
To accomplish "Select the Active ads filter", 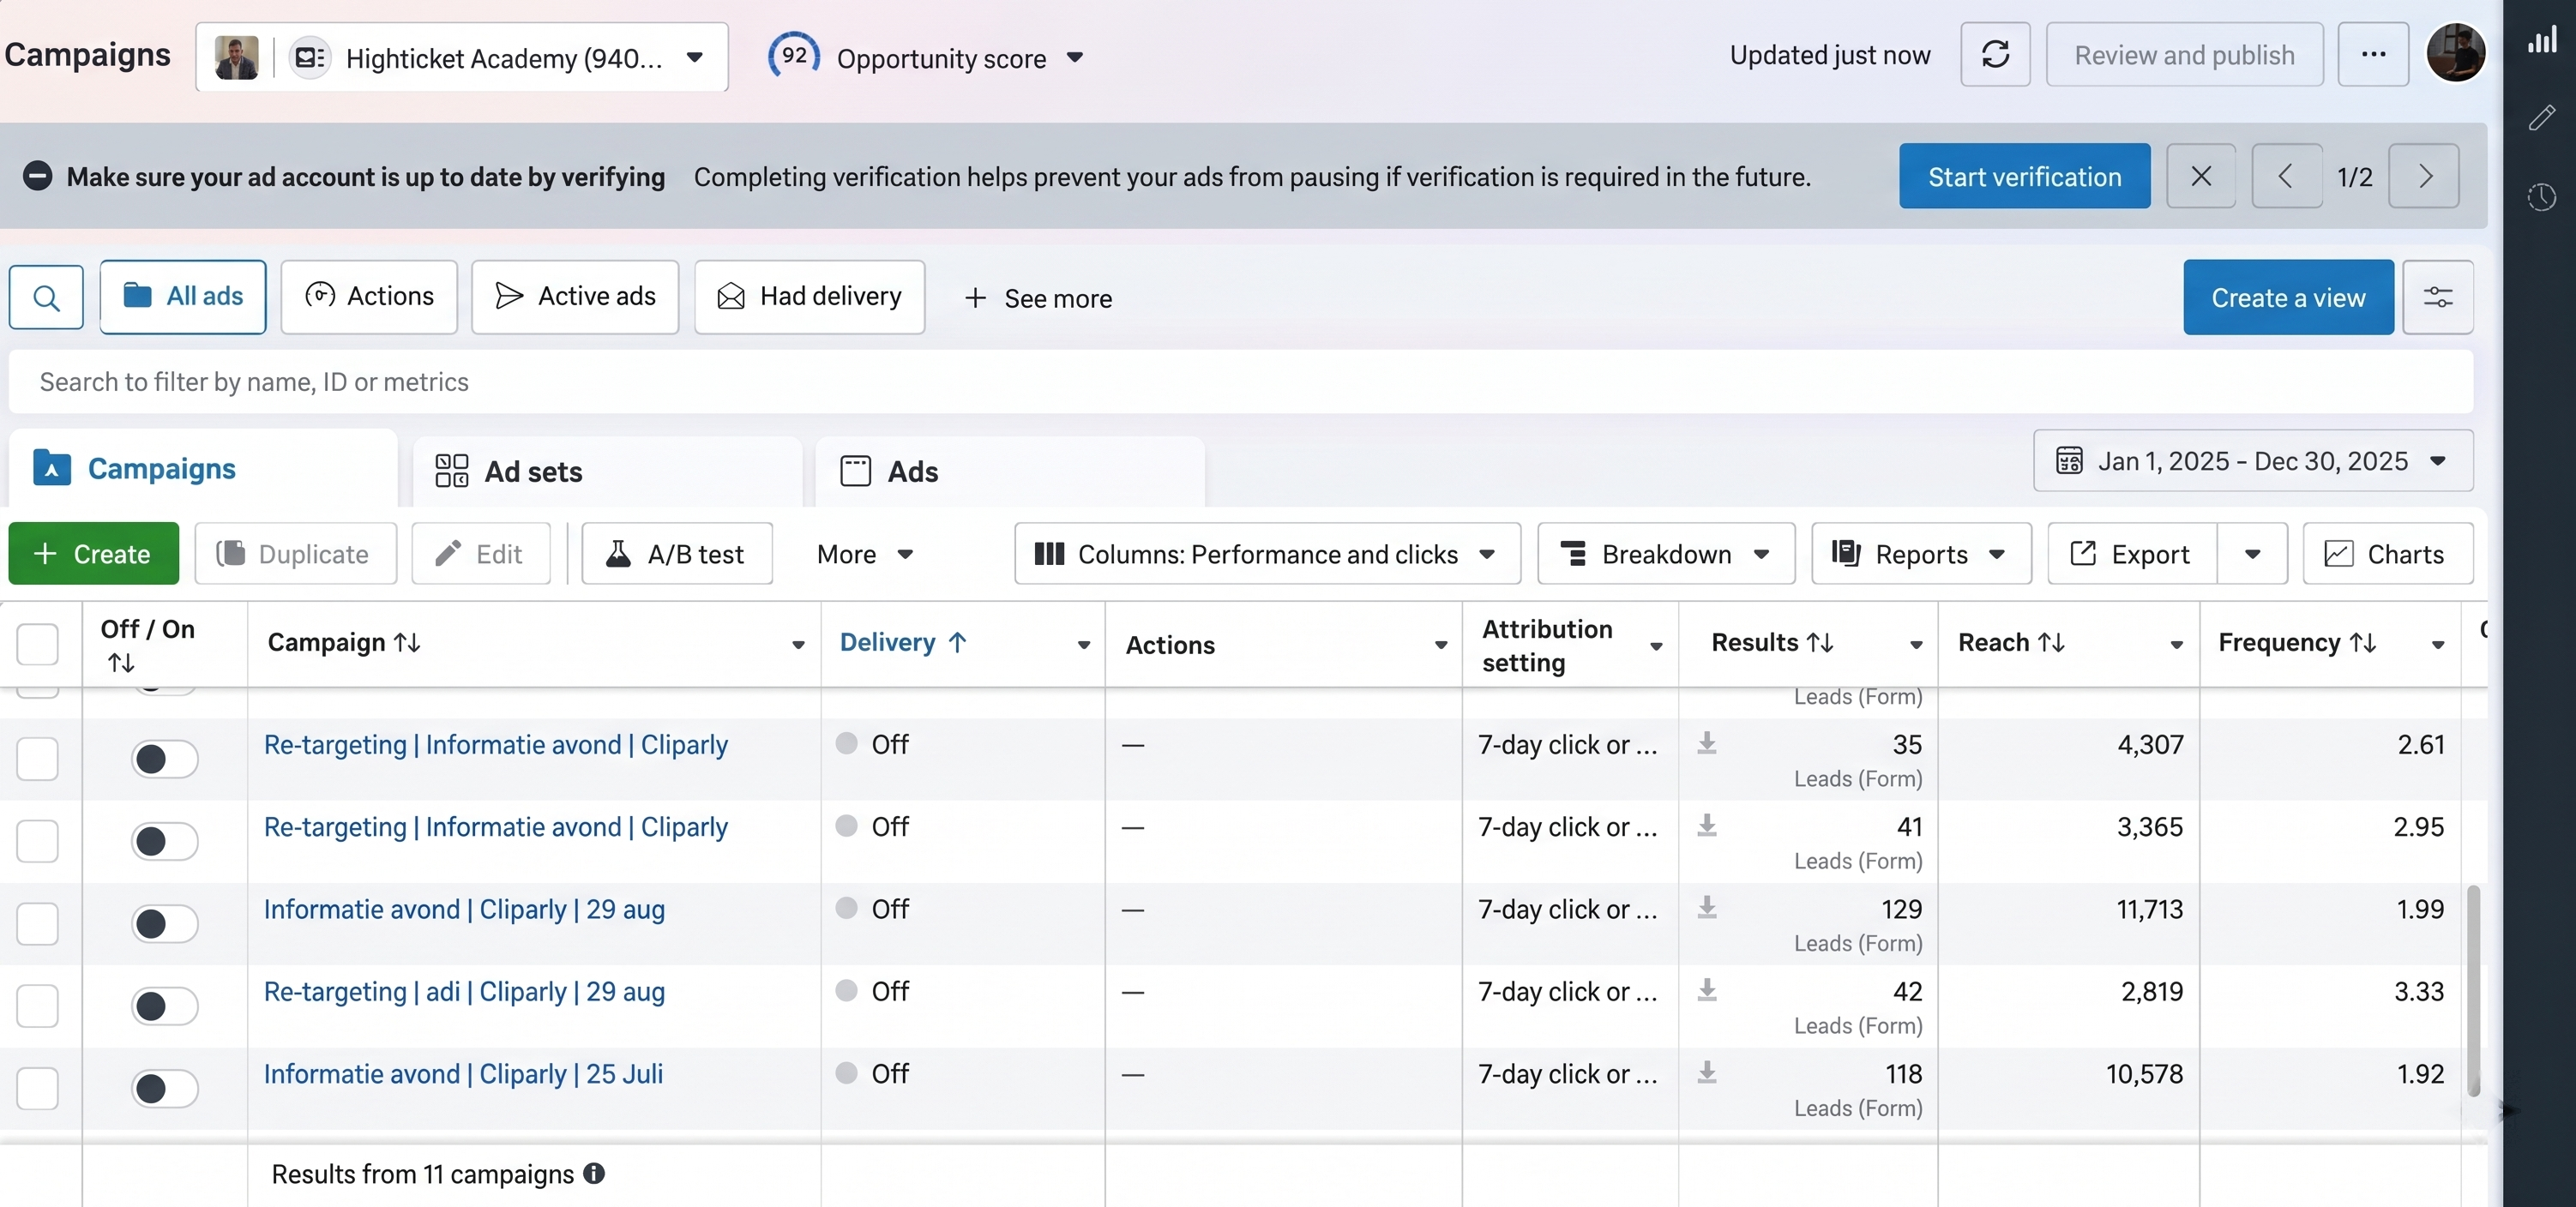I will coord(575,296).
